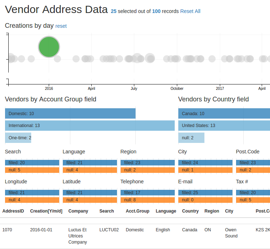Viewport: 270px width, 249px height.
Task: Select Language filled: 21 bar
Action: pyautogui.click(x=90, y=163)
